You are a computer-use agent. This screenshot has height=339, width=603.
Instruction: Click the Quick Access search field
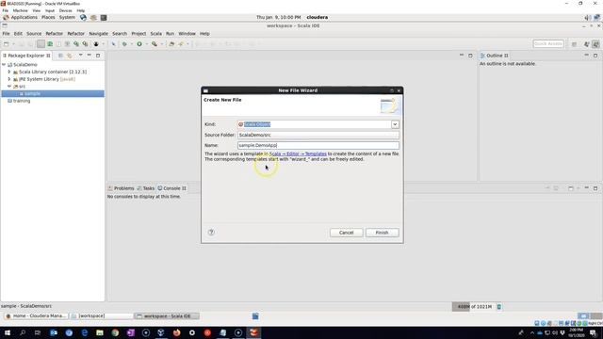coord(548,44)
